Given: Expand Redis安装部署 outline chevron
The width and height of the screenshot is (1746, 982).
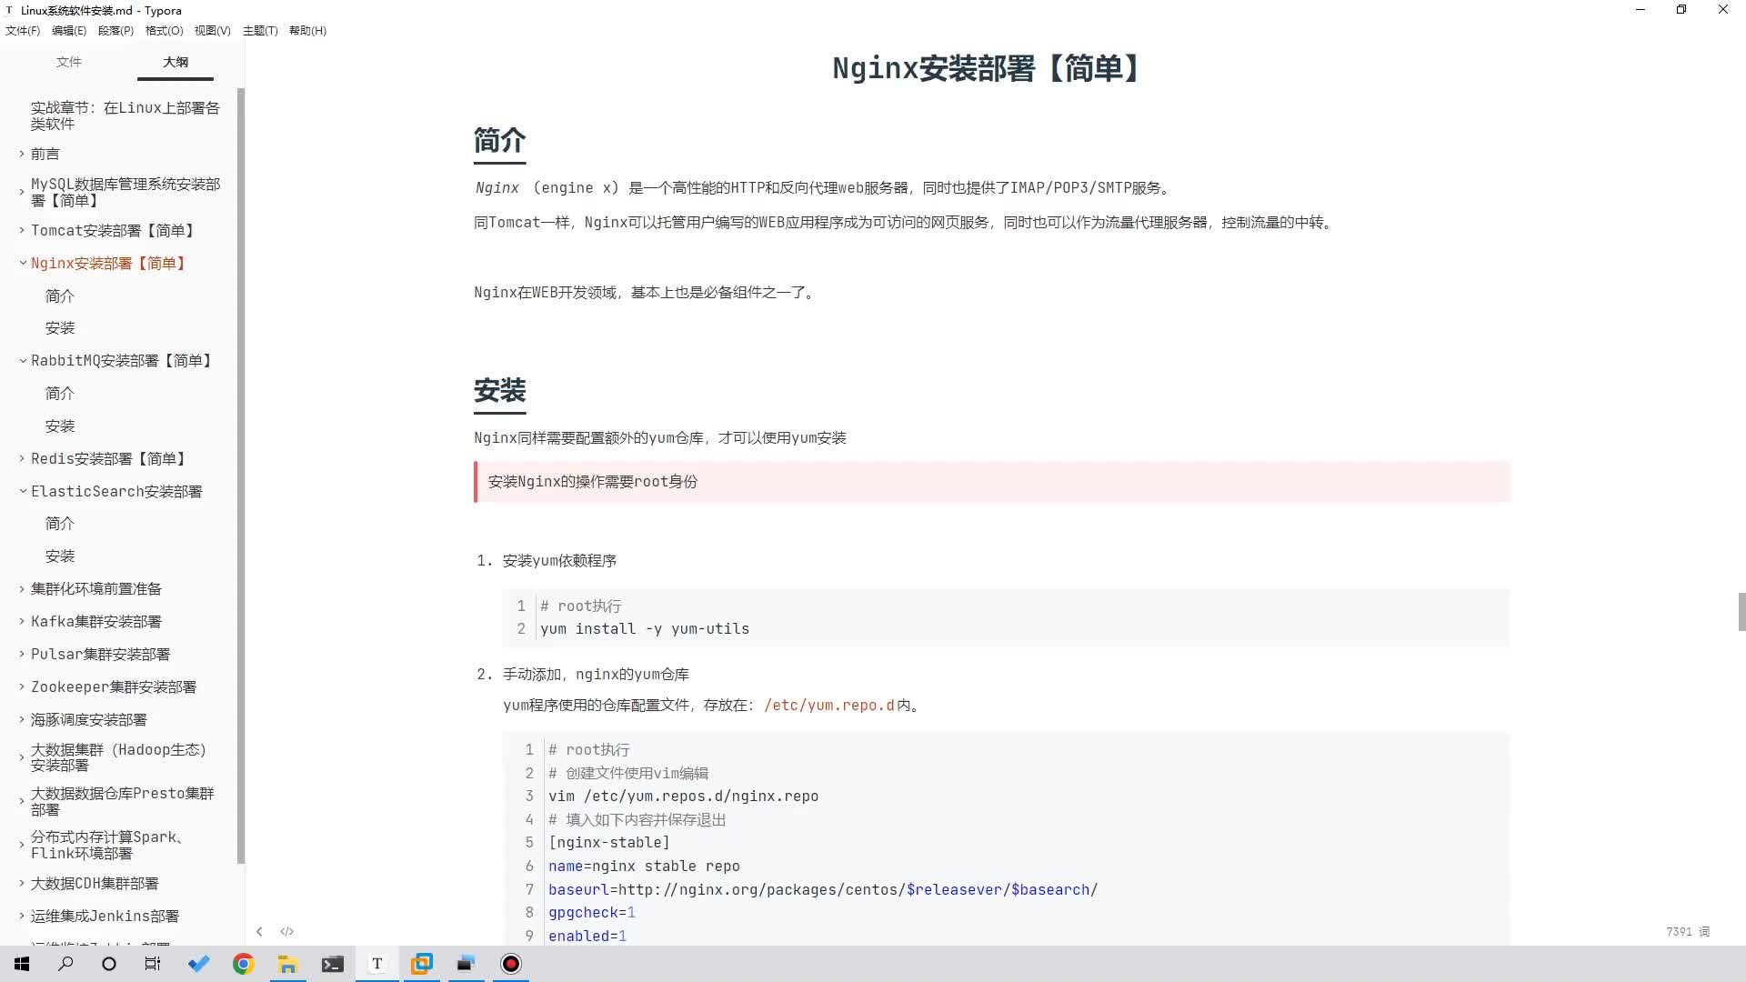Looking at the screenshot, I should 22,458.
